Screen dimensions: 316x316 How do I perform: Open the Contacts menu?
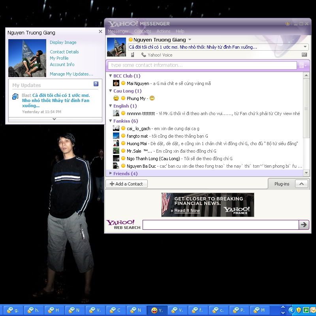[143, 31]
